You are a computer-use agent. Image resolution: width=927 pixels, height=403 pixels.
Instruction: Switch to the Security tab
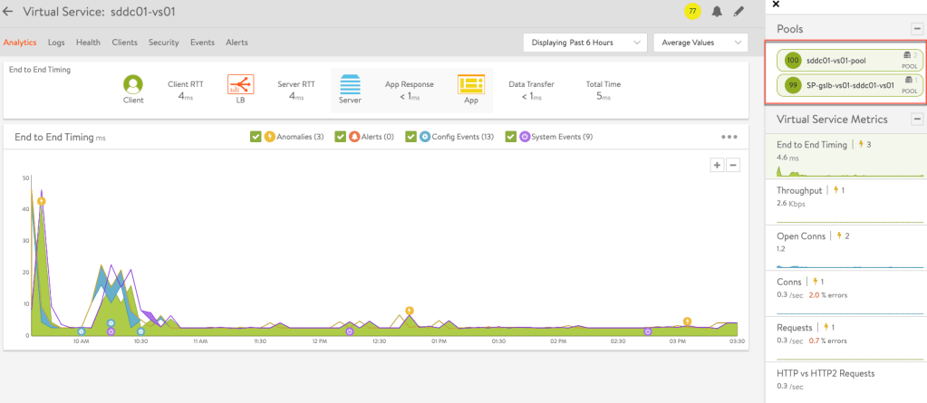(x=163, y=43)
